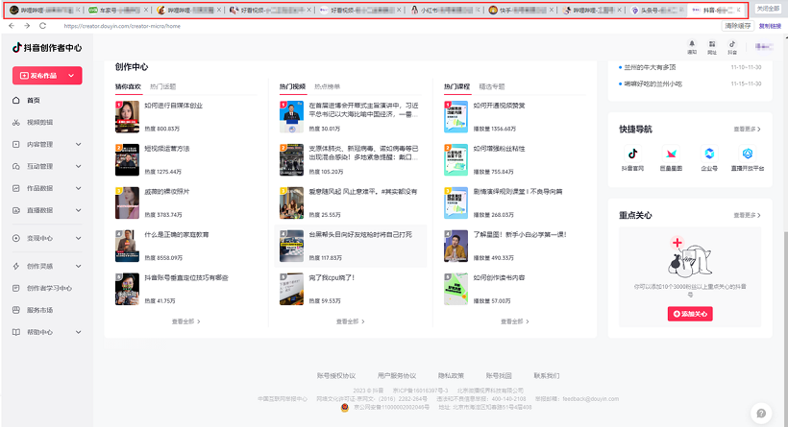This screenshot has width=788, height=427.
Task: Reload the page with the refresh icon
Action: coord(42,26)
